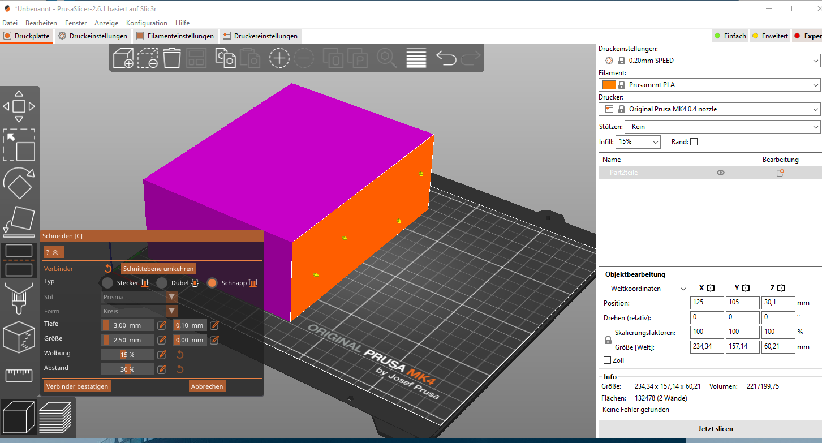Image resolution: width=822 pixels, height=443 pixels.
Task: Open the Druckeinstellungen 0.20mm SPEED dropdown
Action: point(709,61)
